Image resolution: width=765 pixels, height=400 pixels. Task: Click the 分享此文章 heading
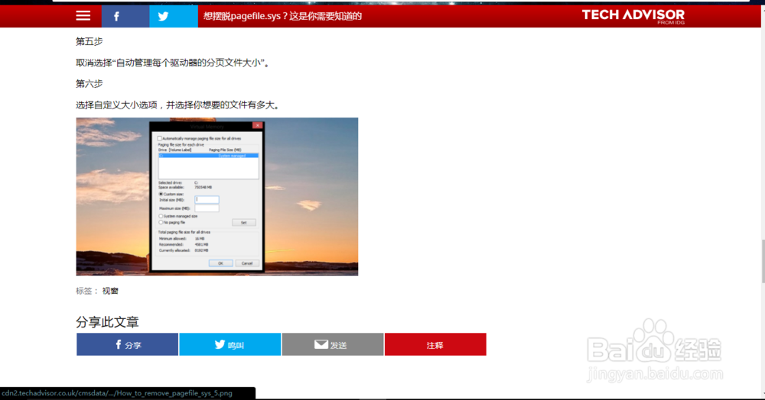click(107, 321)
